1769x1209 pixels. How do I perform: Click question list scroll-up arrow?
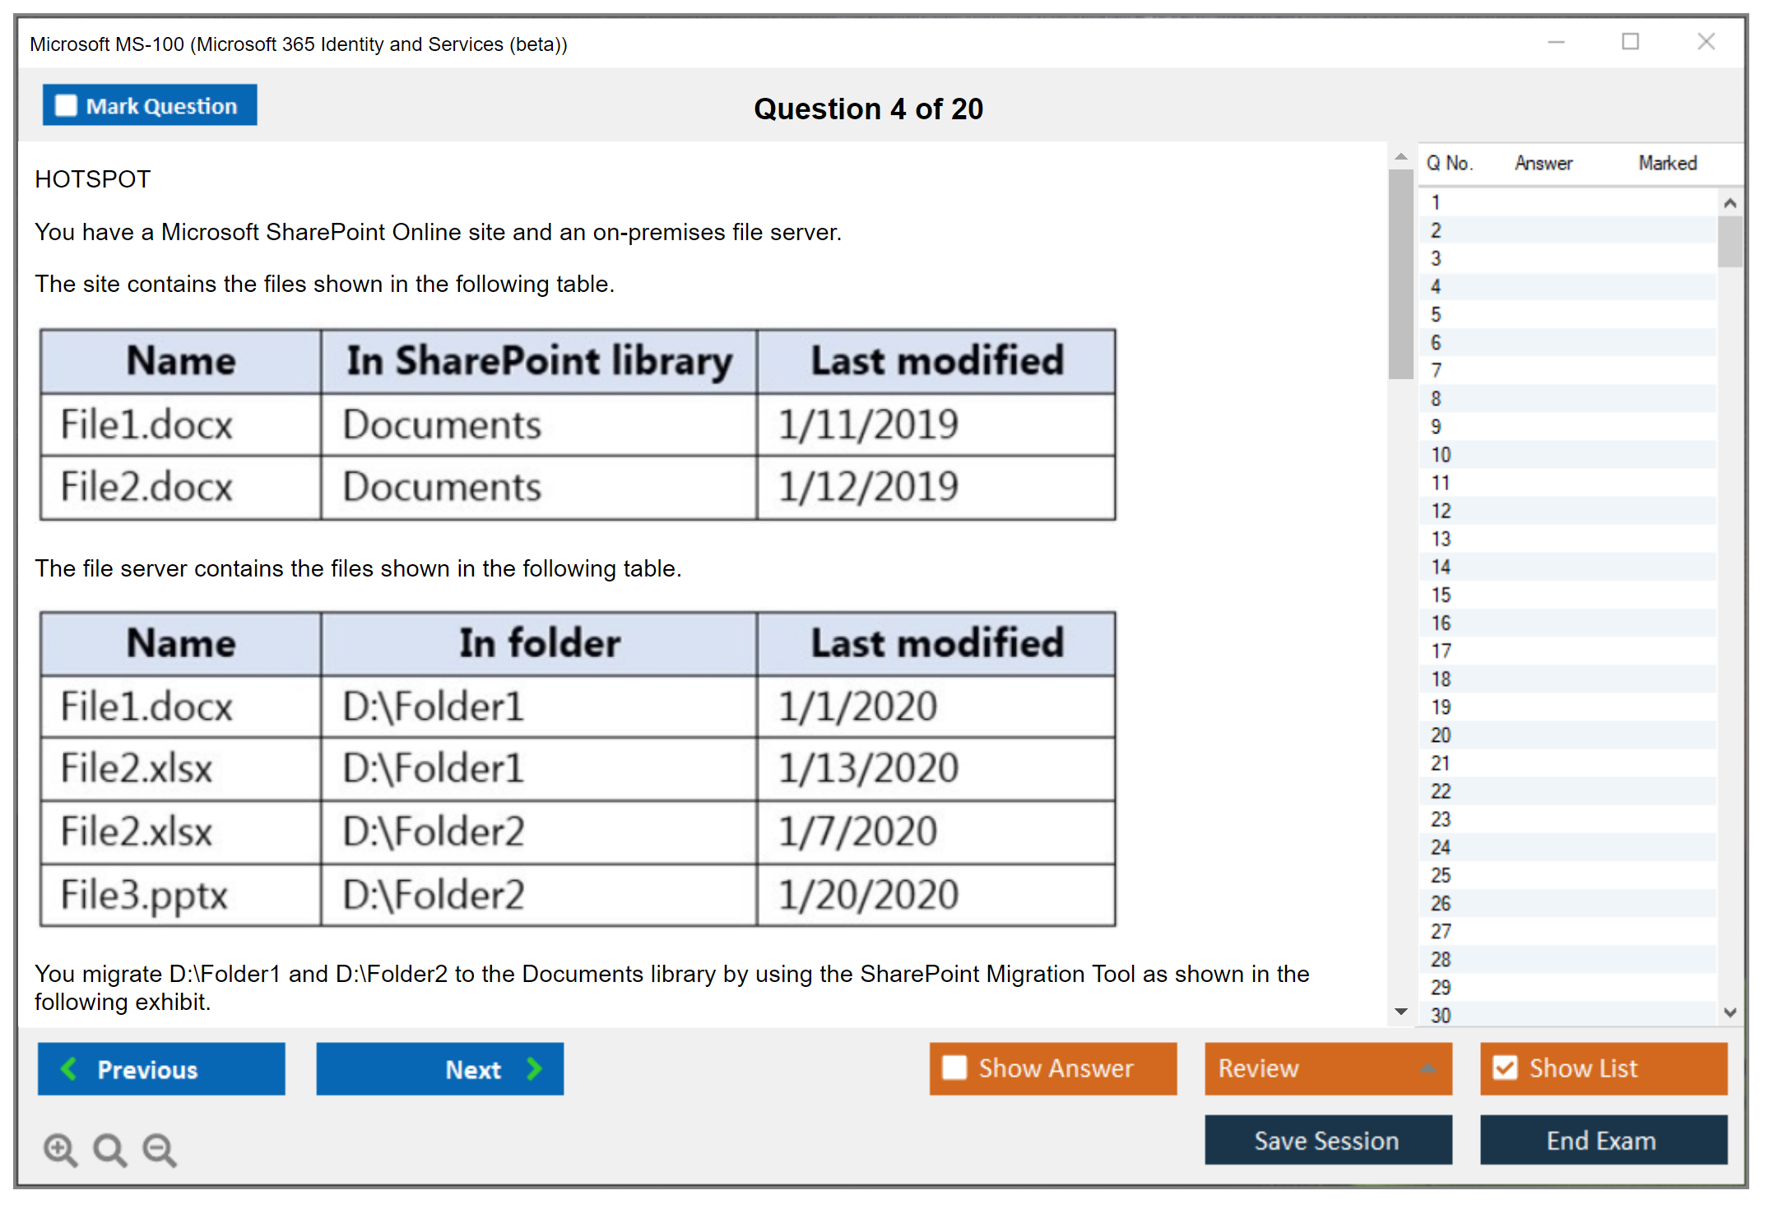[x=1730, y=203]
